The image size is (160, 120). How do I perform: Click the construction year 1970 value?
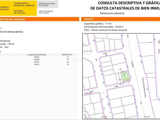[10, 47]
